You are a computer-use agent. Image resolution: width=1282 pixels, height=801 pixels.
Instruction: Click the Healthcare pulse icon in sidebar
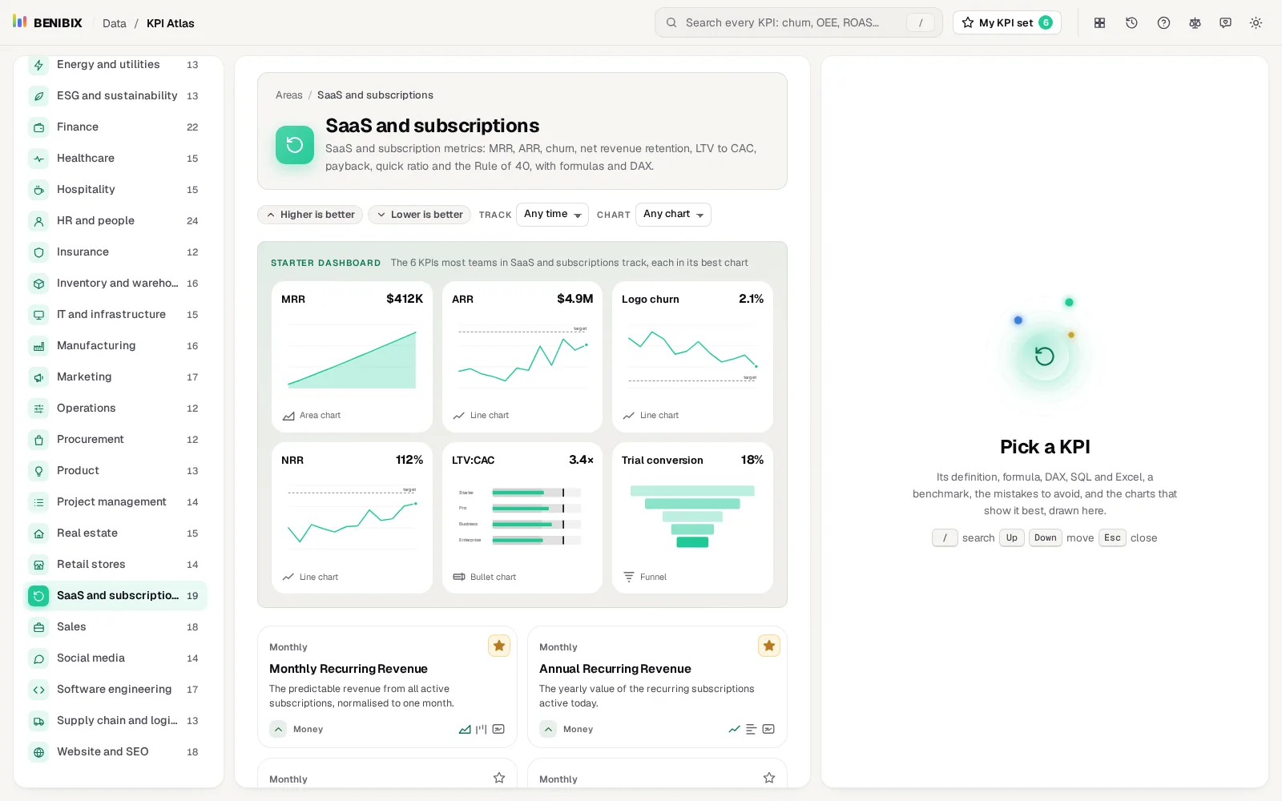click(38, 159)
